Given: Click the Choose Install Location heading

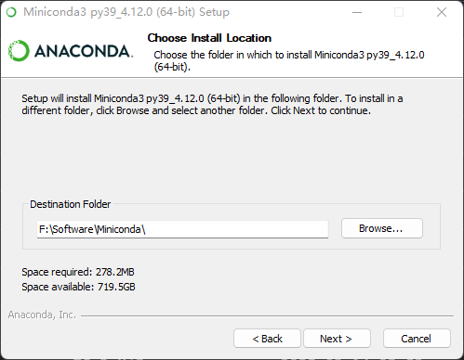Looking at the screenshot, I should (209, 38).
